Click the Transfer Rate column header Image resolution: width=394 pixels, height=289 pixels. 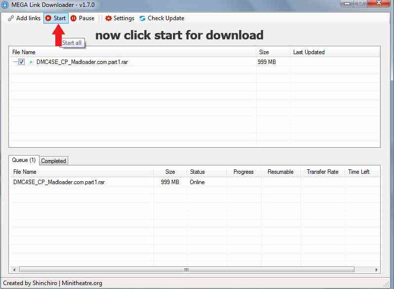tap(322, 172)
